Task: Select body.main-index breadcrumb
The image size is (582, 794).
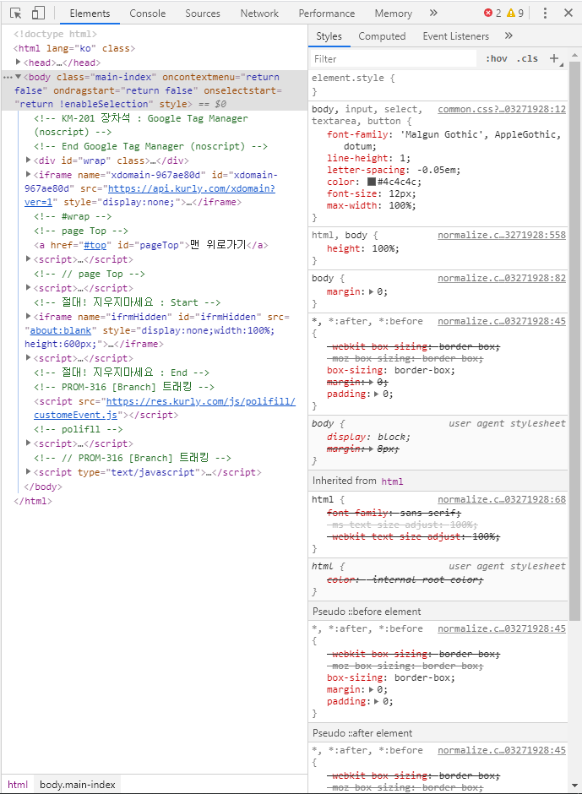Action: point(78,785)
